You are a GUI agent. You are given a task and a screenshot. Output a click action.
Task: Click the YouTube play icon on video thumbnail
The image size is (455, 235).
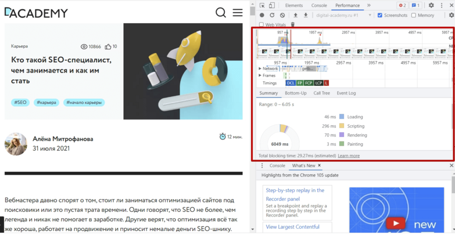click(x=395, y=223)
